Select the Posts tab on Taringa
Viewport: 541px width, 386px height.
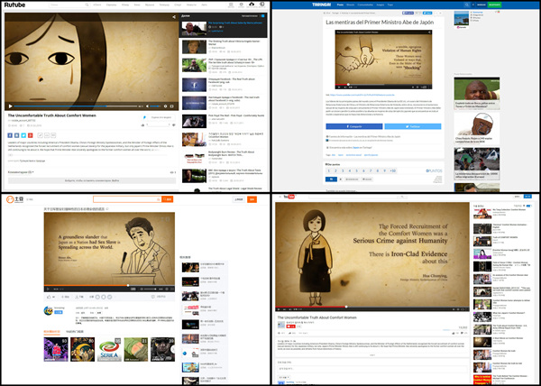tap(340, 5)
